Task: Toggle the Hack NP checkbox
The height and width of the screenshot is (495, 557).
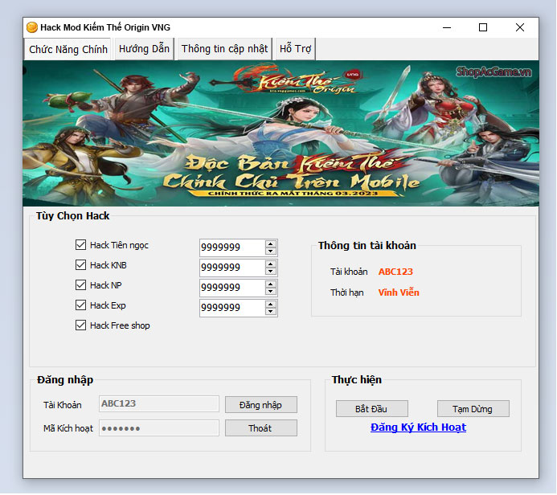Action: [x=80, y=284]
